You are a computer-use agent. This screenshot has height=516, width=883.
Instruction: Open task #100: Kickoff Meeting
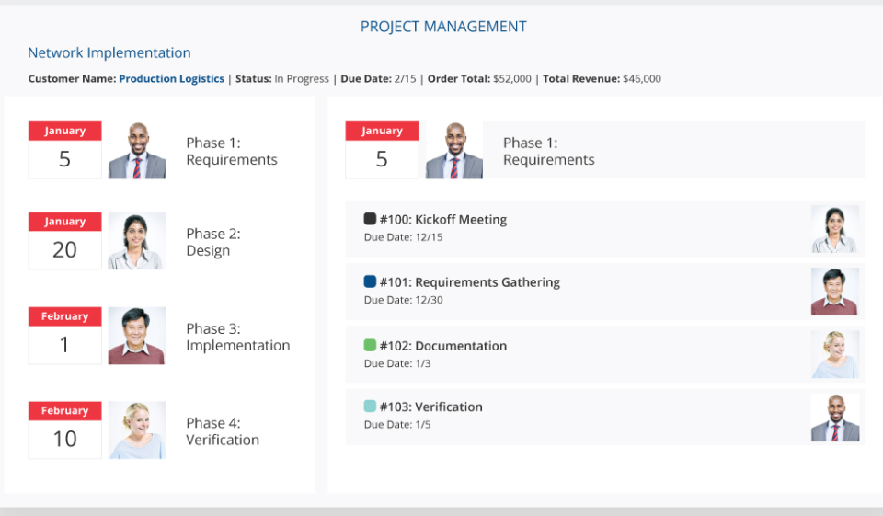(x=442, y=220)
